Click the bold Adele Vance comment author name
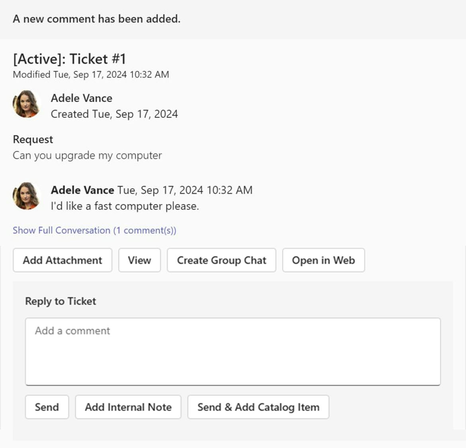Screen dimensions: 466x448 click(82, 190)
